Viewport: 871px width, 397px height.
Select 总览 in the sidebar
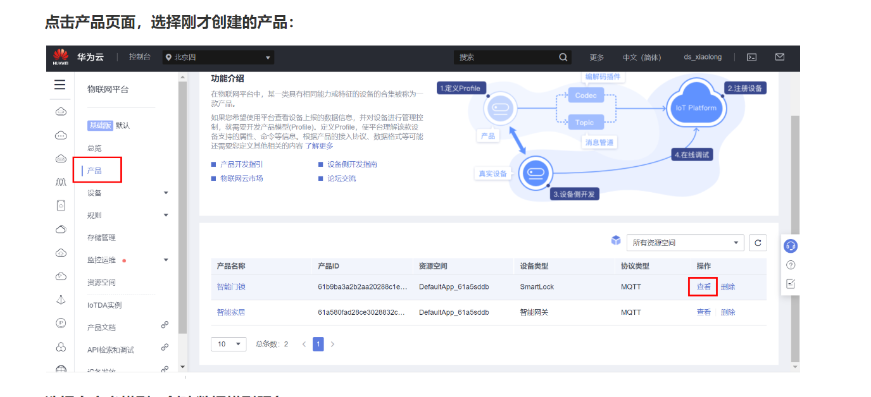tap(94, 148)
